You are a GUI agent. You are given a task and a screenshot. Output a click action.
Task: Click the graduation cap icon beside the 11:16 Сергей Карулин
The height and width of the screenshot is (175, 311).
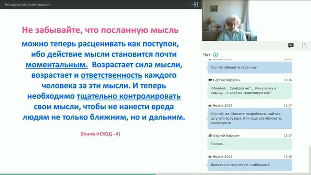click(210, 80)
